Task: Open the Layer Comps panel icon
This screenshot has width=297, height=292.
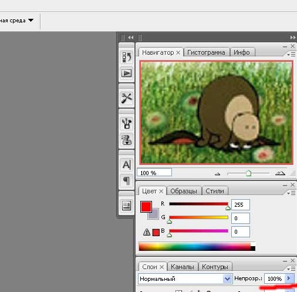Action: point(127,206)
